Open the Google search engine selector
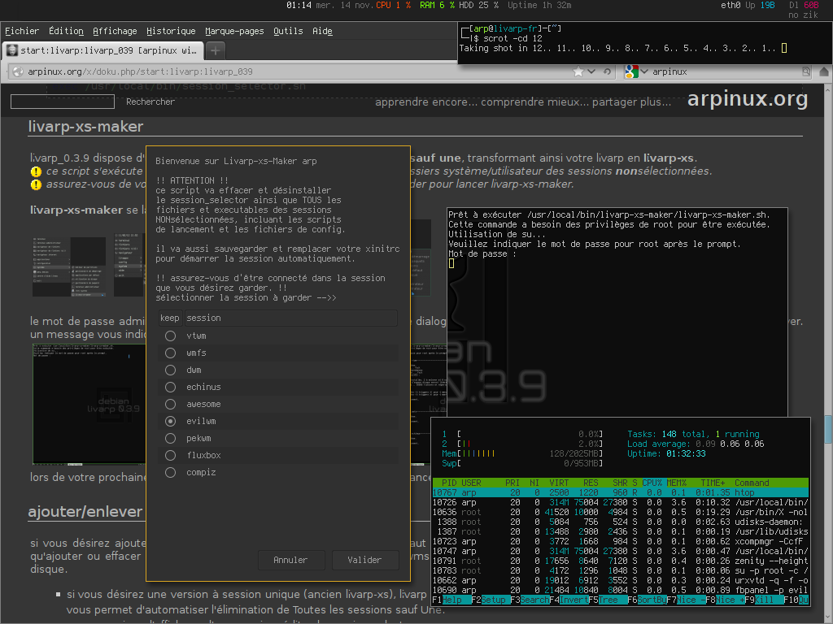This screenshot has height=624, width=833. tap(636, 71)
